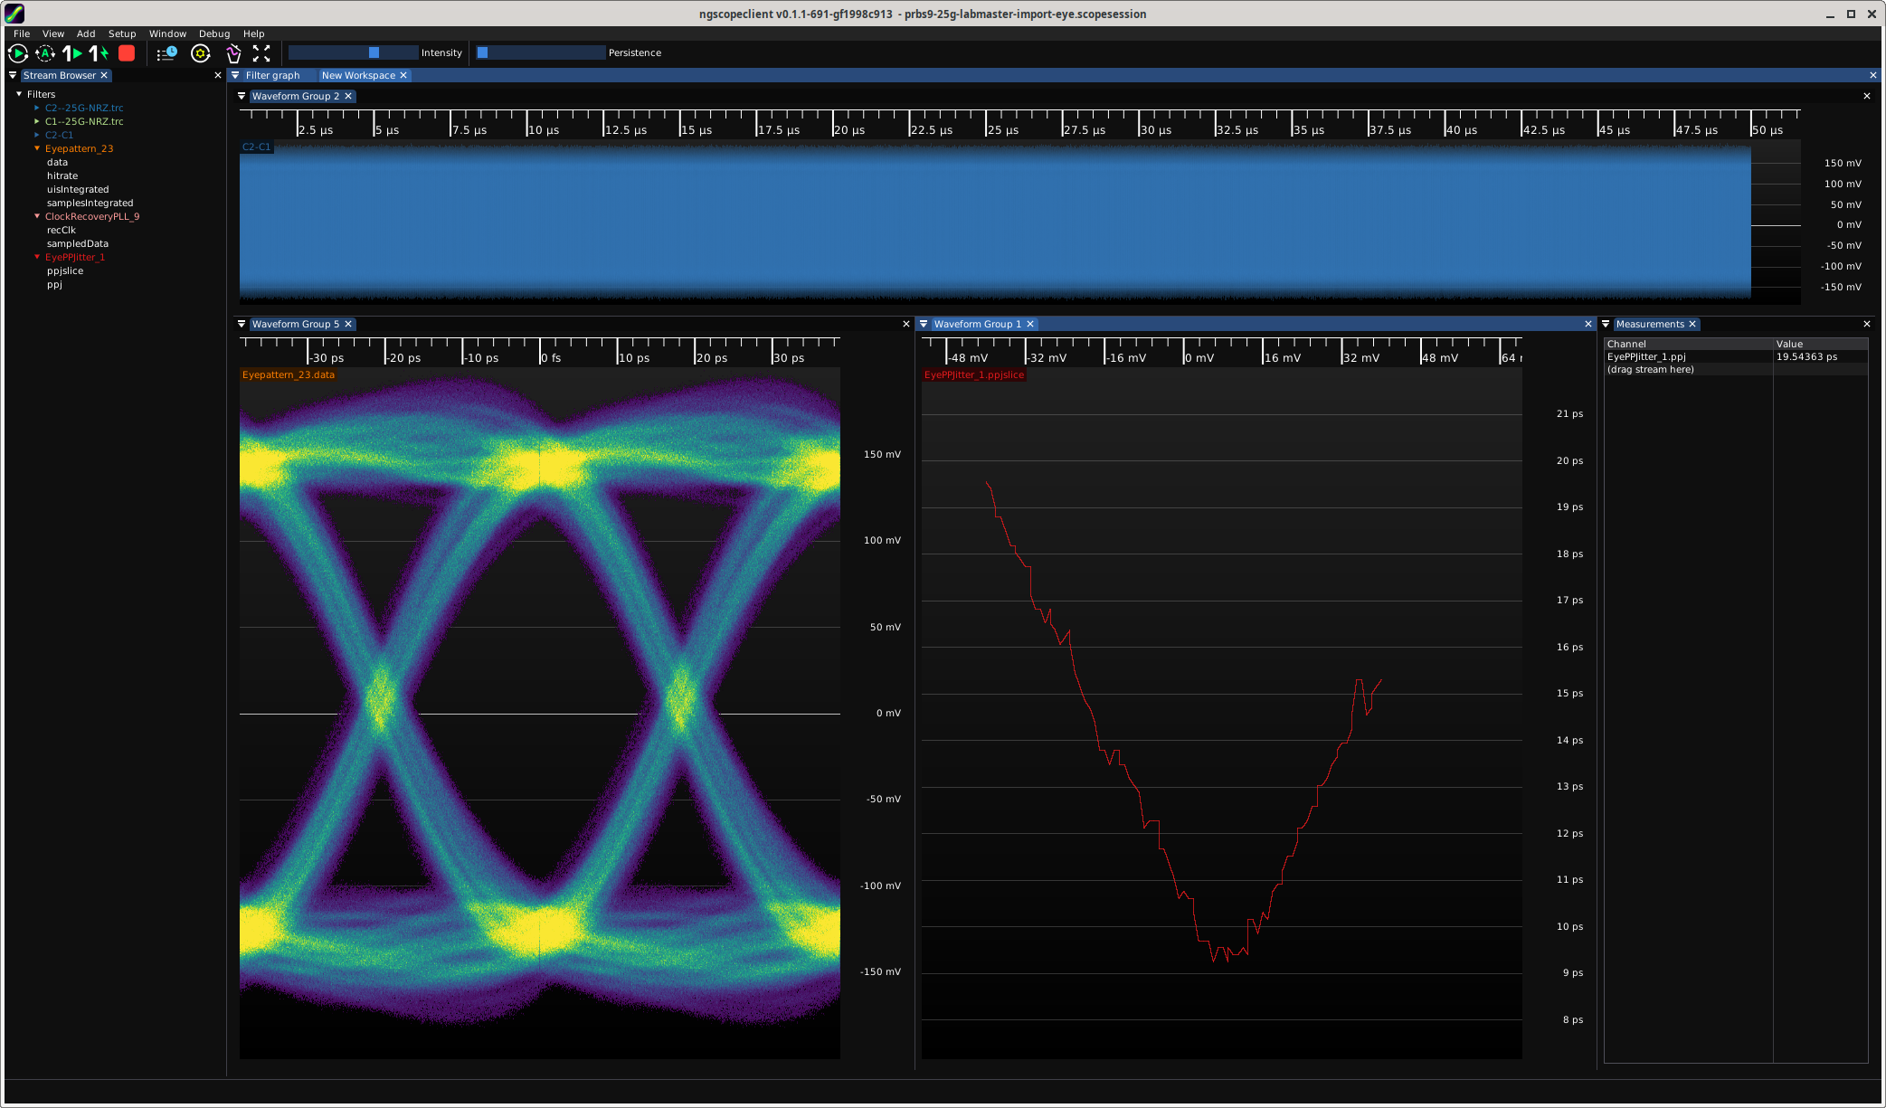This screenshot has width=1886, height=1108.
Task: Clear persistence with the trash waveform icon
Action: [233, 53]
